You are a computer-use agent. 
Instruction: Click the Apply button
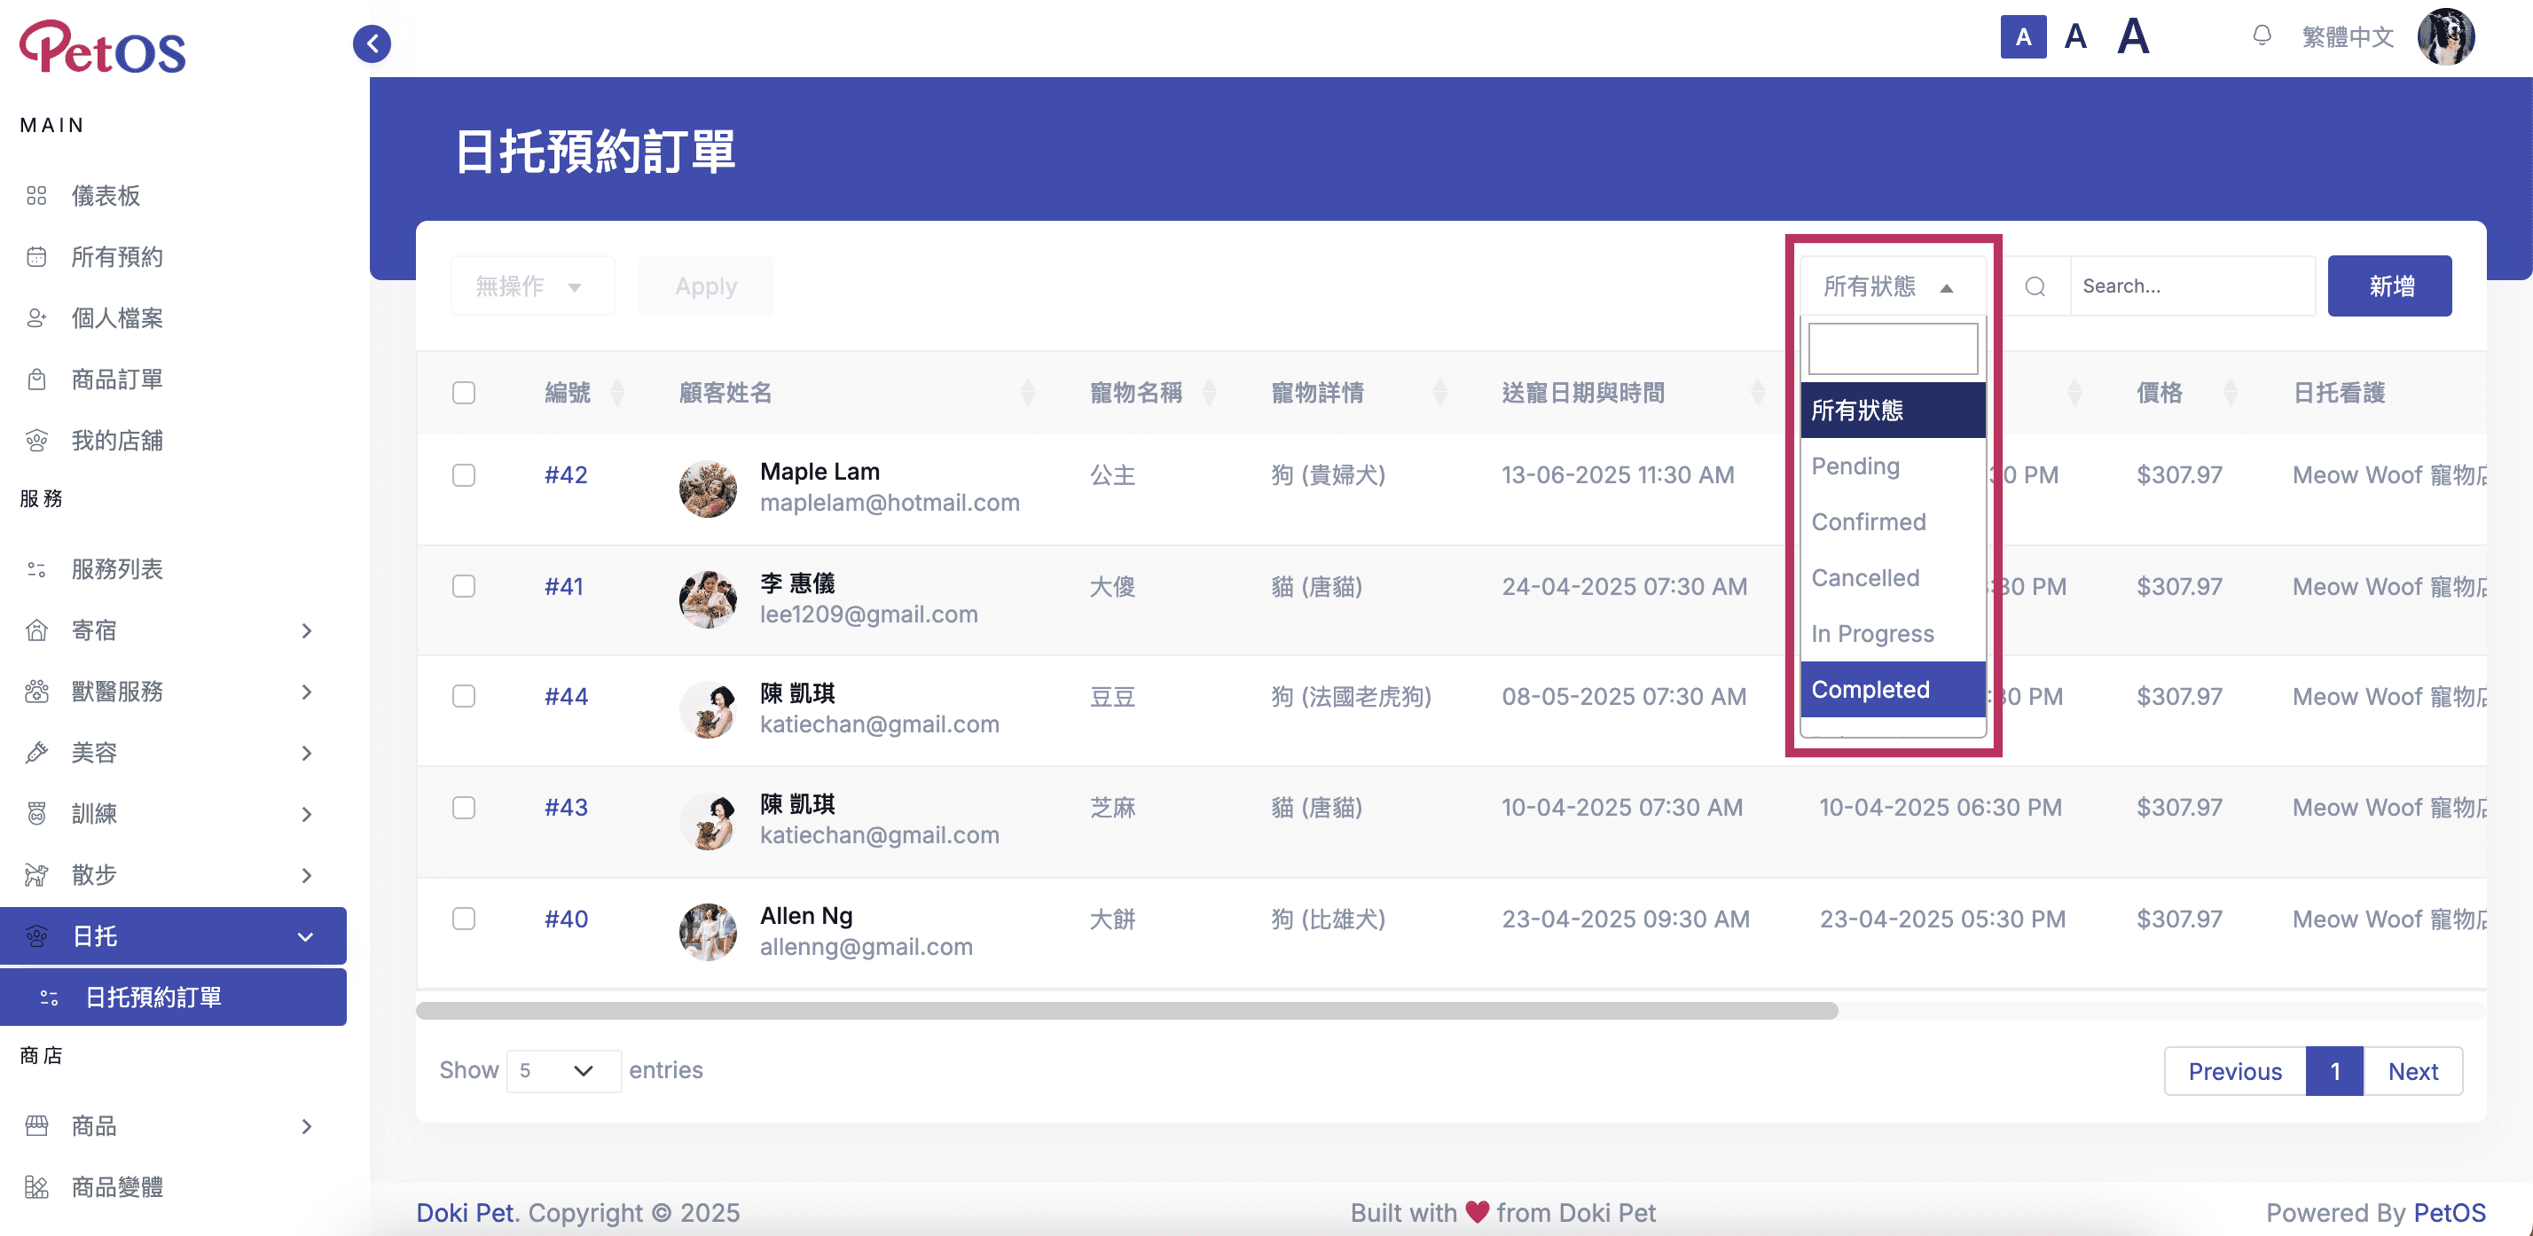click(x=706, y=286)
